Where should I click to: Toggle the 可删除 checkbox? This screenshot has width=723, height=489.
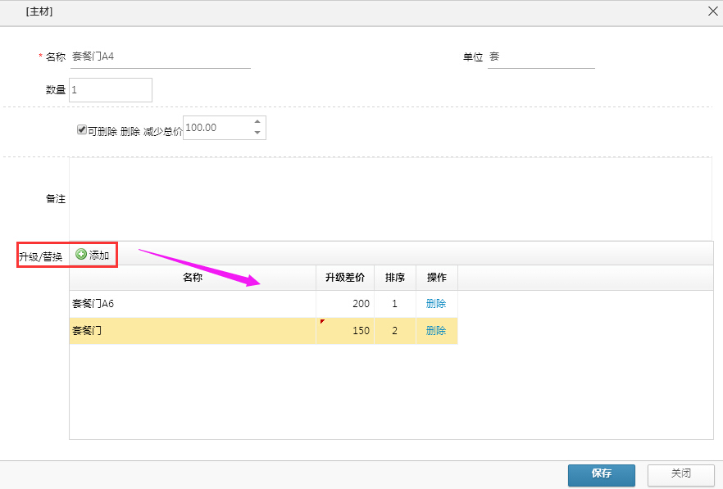click(82, 129)
